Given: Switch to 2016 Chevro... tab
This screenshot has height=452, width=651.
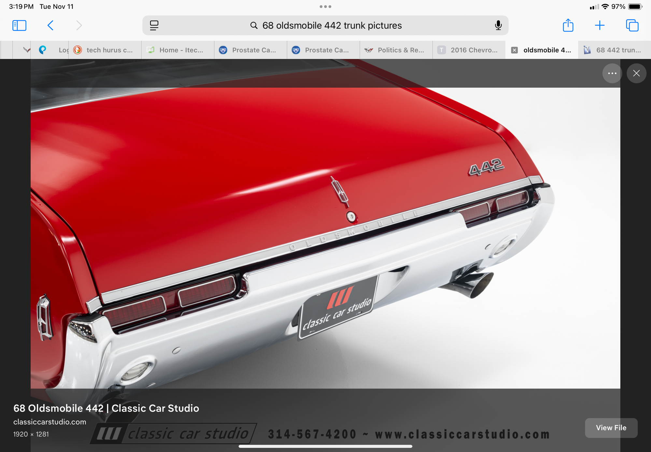Looking at the screenshot, I should (x=469, y=50).
